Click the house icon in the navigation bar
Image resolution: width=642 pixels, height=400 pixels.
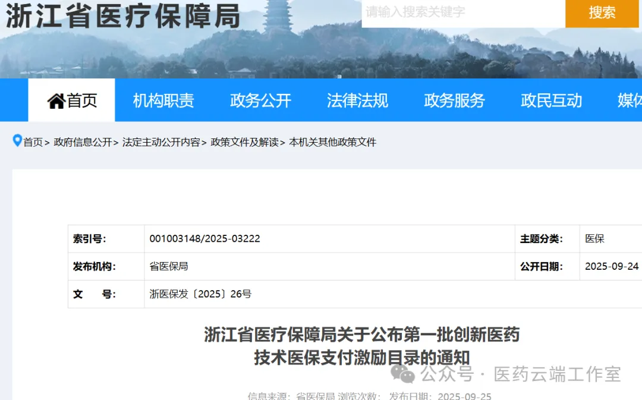point(56,101)
